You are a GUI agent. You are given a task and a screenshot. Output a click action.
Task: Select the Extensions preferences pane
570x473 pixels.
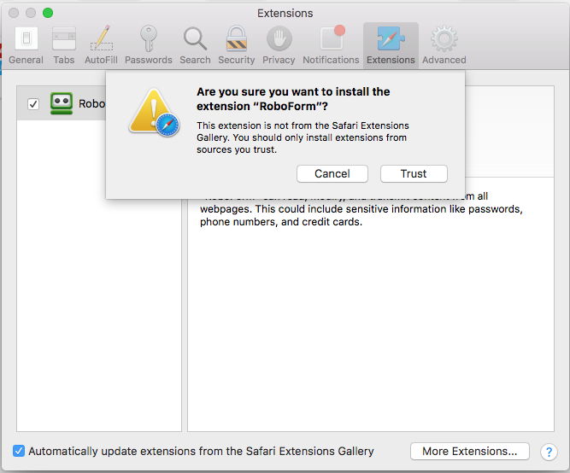391,45
